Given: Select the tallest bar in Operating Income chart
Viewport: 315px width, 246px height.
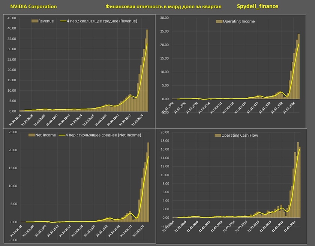Looking at the screenshot, I should tap(299, 67).
